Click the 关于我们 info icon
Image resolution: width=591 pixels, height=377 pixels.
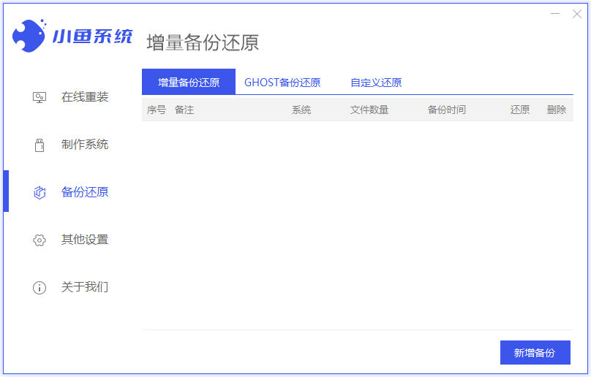(39, 288)
